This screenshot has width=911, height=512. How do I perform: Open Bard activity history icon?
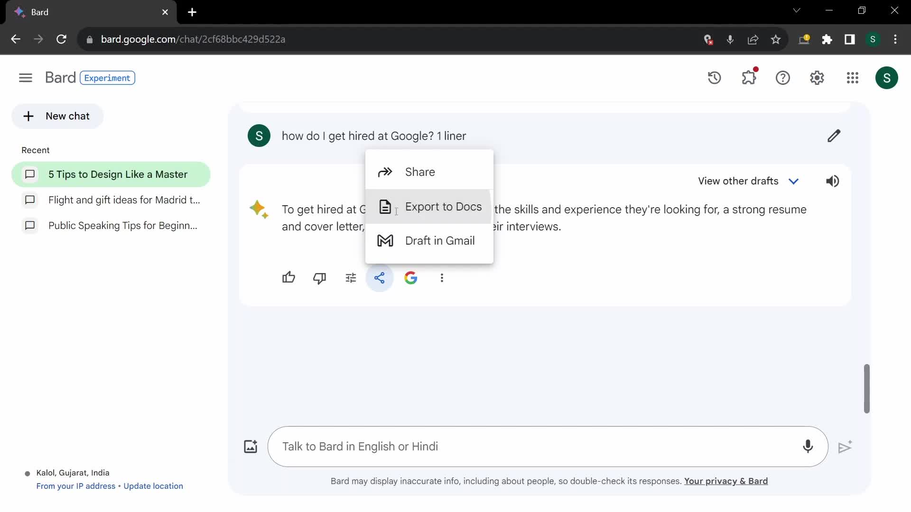tap(715, 78)
